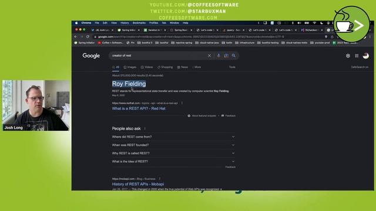
Task: Open the Bookmarks menu in Chrome menu bar
Action: (x=139, y=23)
